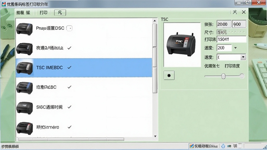Click the TSC heading above preview
267x150 pixels.
tap(165, 19)
